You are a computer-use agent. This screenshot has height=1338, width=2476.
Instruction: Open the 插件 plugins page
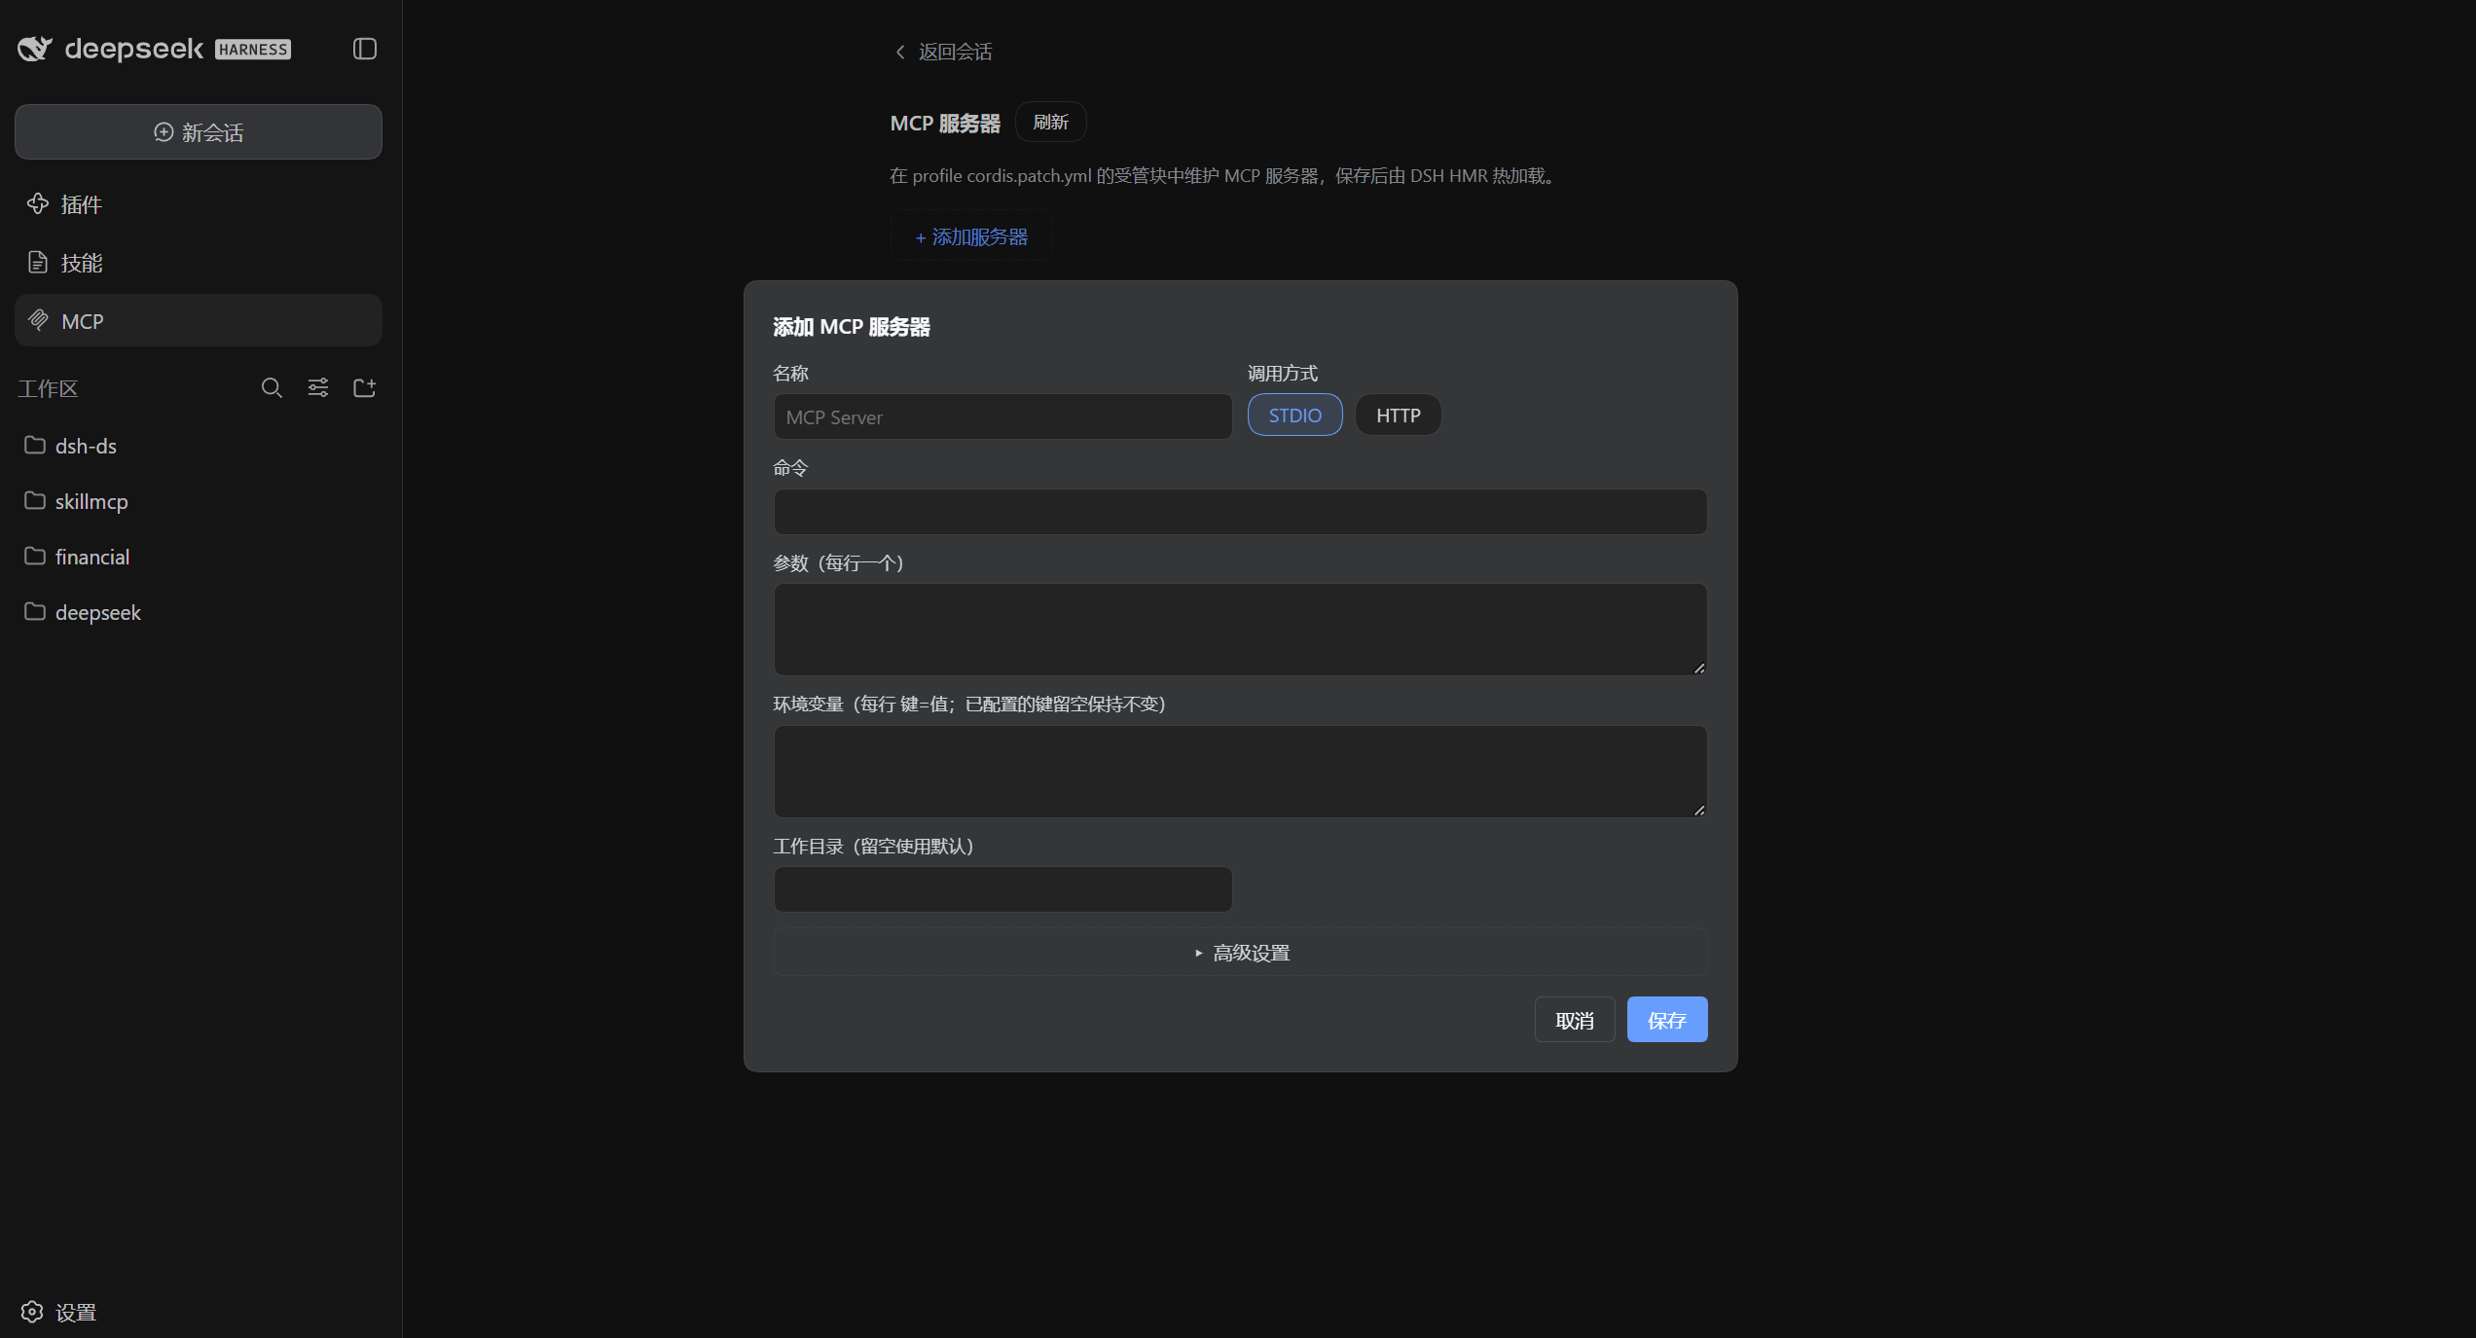[199, 204]
